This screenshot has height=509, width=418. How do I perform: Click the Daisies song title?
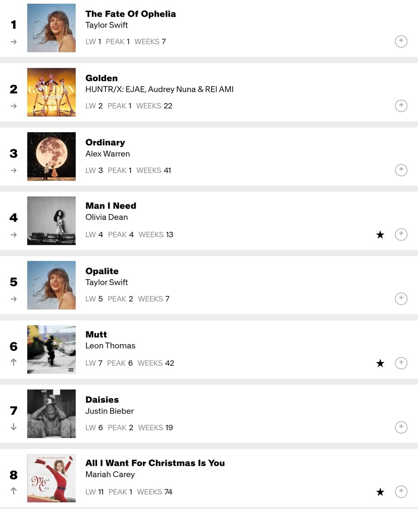click(x=102, y=400)
